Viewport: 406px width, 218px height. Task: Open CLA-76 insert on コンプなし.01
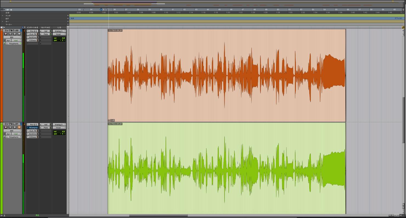click(x=33, y=131)
